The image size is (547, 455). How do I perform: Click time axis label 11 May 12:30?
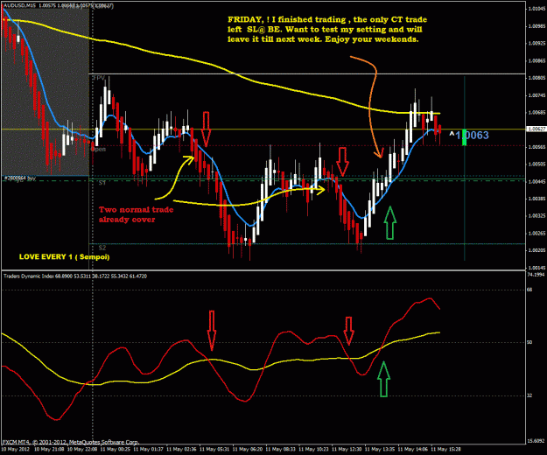(x=347, y=449)
